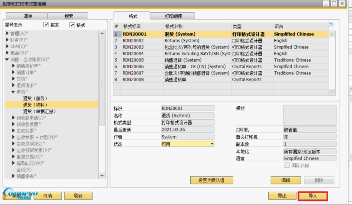The height and width of the screenshot is (205, 352).
Task: Switch to the 打印顺序 tab
Action: [x=173, y=16]
